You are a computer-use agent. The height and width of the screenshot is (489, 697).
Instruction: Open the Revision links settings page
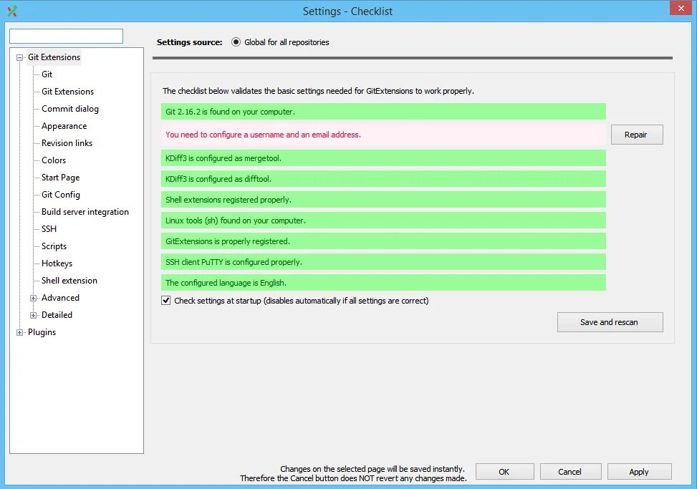67,143
